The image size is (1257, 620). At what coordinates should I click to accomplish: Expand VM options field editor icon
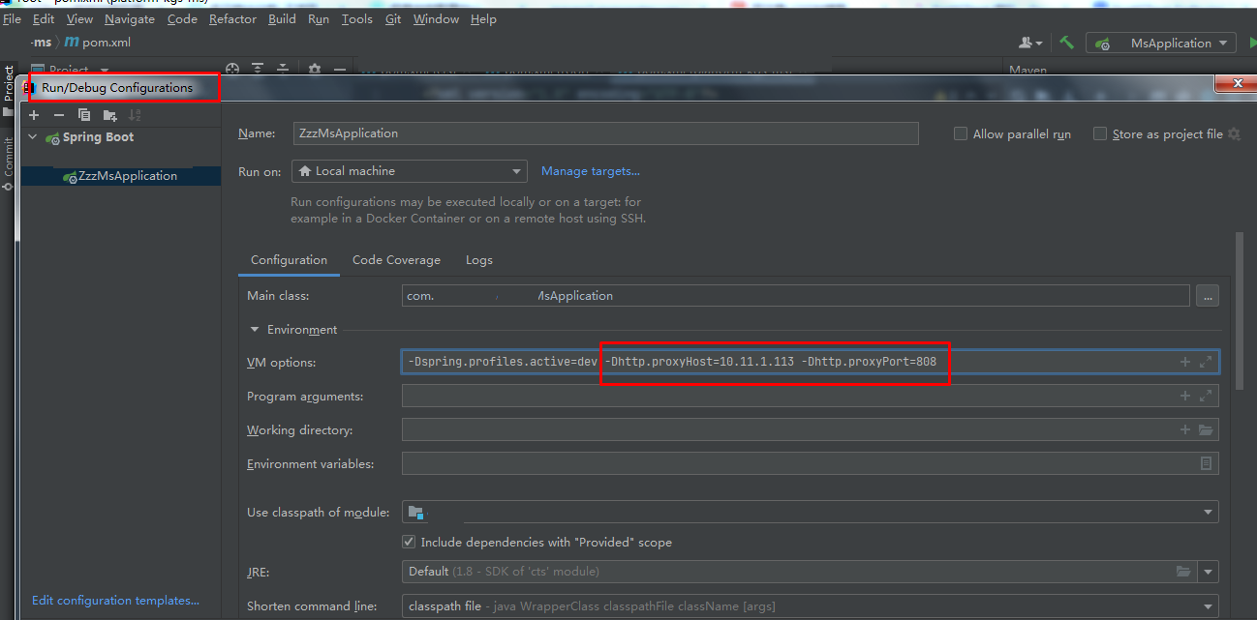(1206, 362)
